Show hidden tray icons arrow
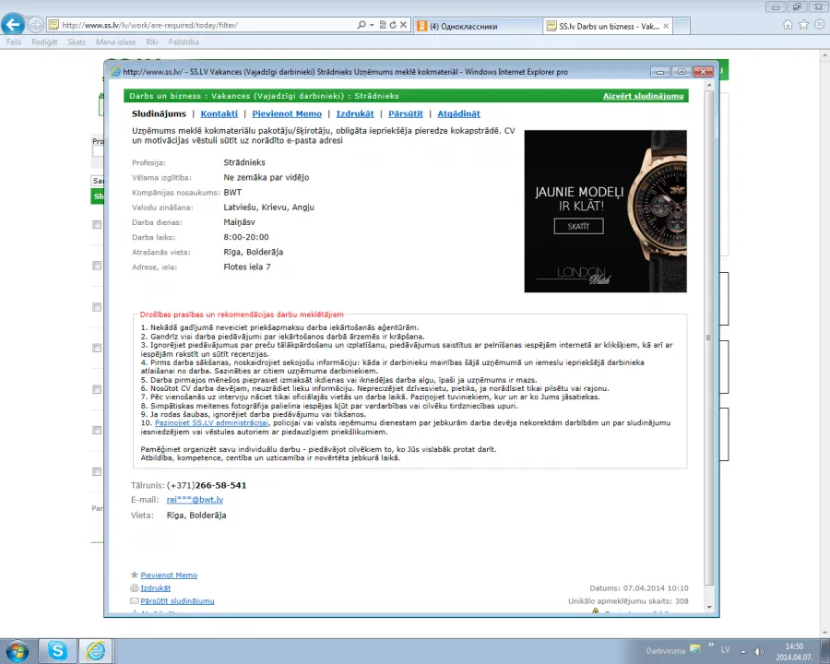The image size is (830, 664). [x=743, y=651]
